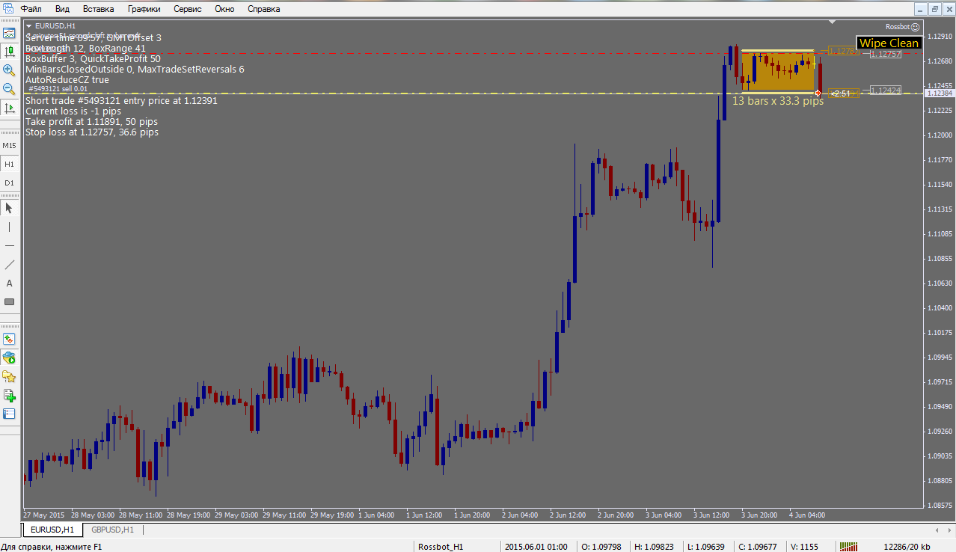Click the '#5493121 sell 0.01' order label
The image size is (956, 552).
click(x=58, y=89)
